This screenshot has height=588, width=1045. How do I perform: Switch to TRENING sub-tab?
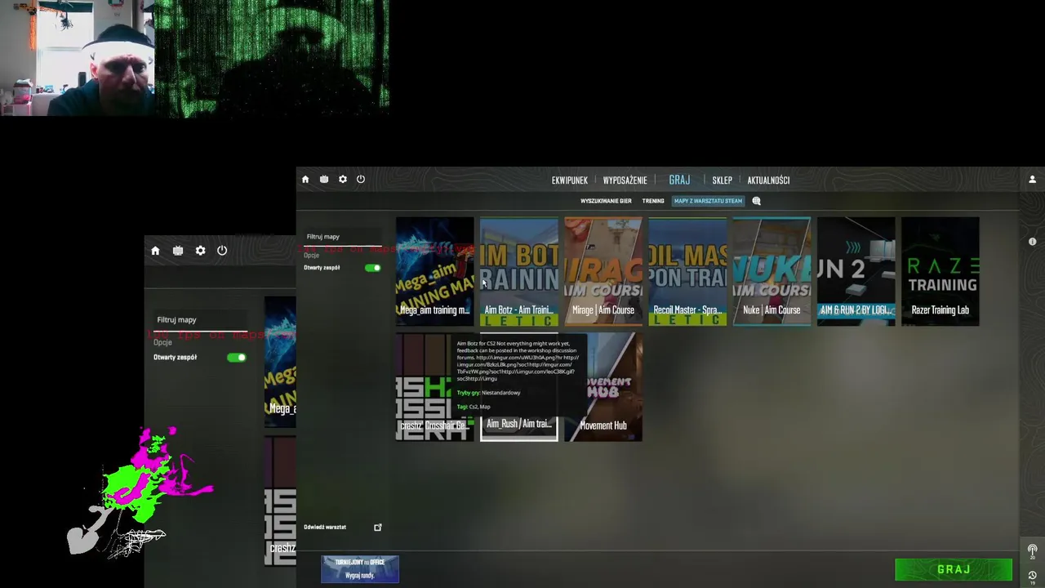(x=653, y=201)
